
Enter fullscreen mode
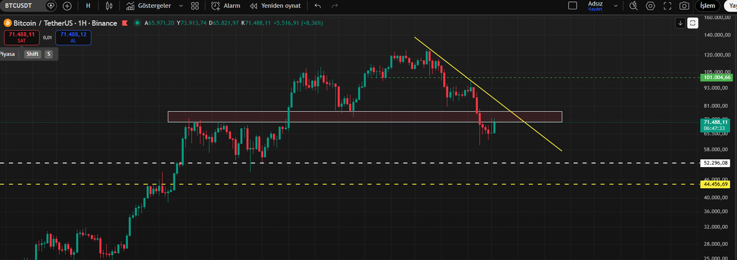pos(668,6)
